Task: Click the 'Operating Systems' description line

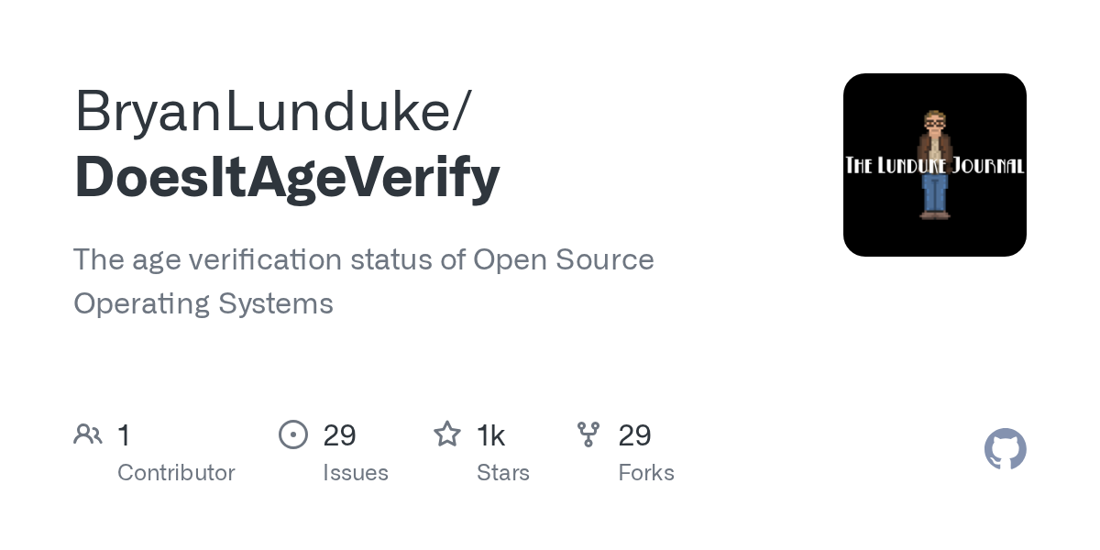Action: (x=203, y=303)
